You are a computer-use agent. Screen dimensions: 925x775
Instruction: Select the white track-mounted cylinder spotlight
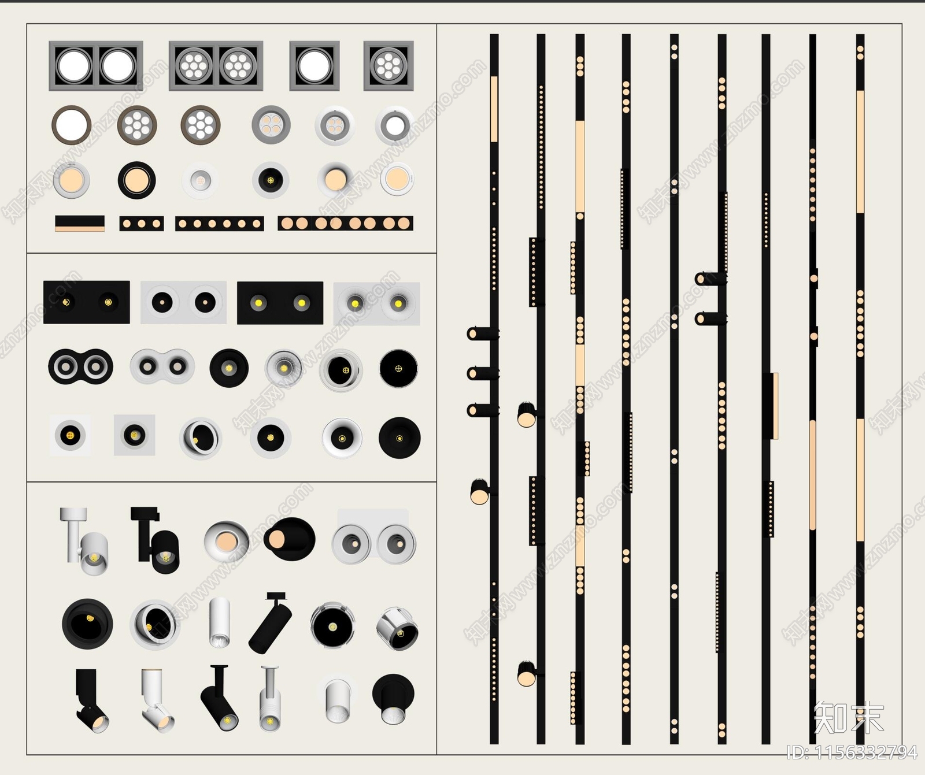(x=84, y=541)
